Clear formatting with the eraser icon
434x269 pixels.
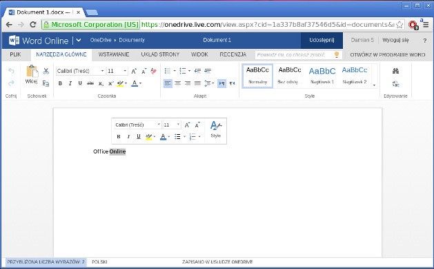[154, 71]
